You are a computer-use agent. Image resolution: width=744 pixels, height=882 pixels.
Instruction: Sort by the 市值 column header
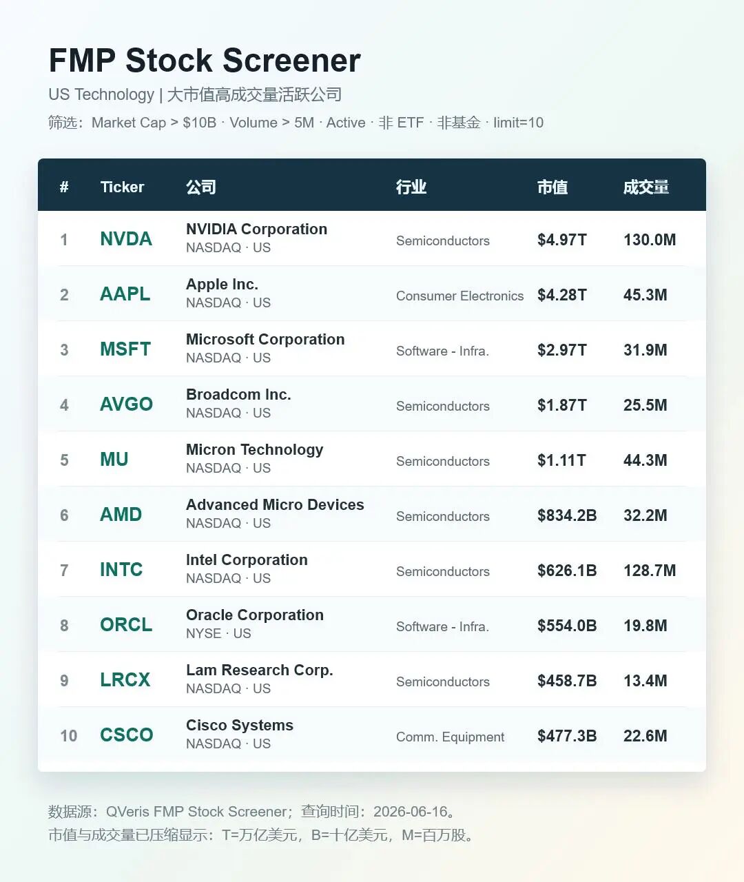(552, 187)
